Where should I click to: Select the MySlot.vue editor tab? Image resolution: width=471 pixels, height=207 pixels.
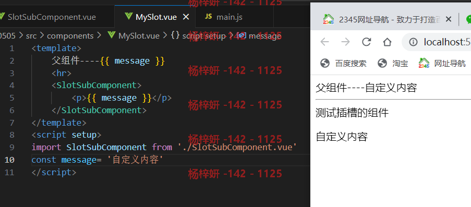[x=155, y=17]
